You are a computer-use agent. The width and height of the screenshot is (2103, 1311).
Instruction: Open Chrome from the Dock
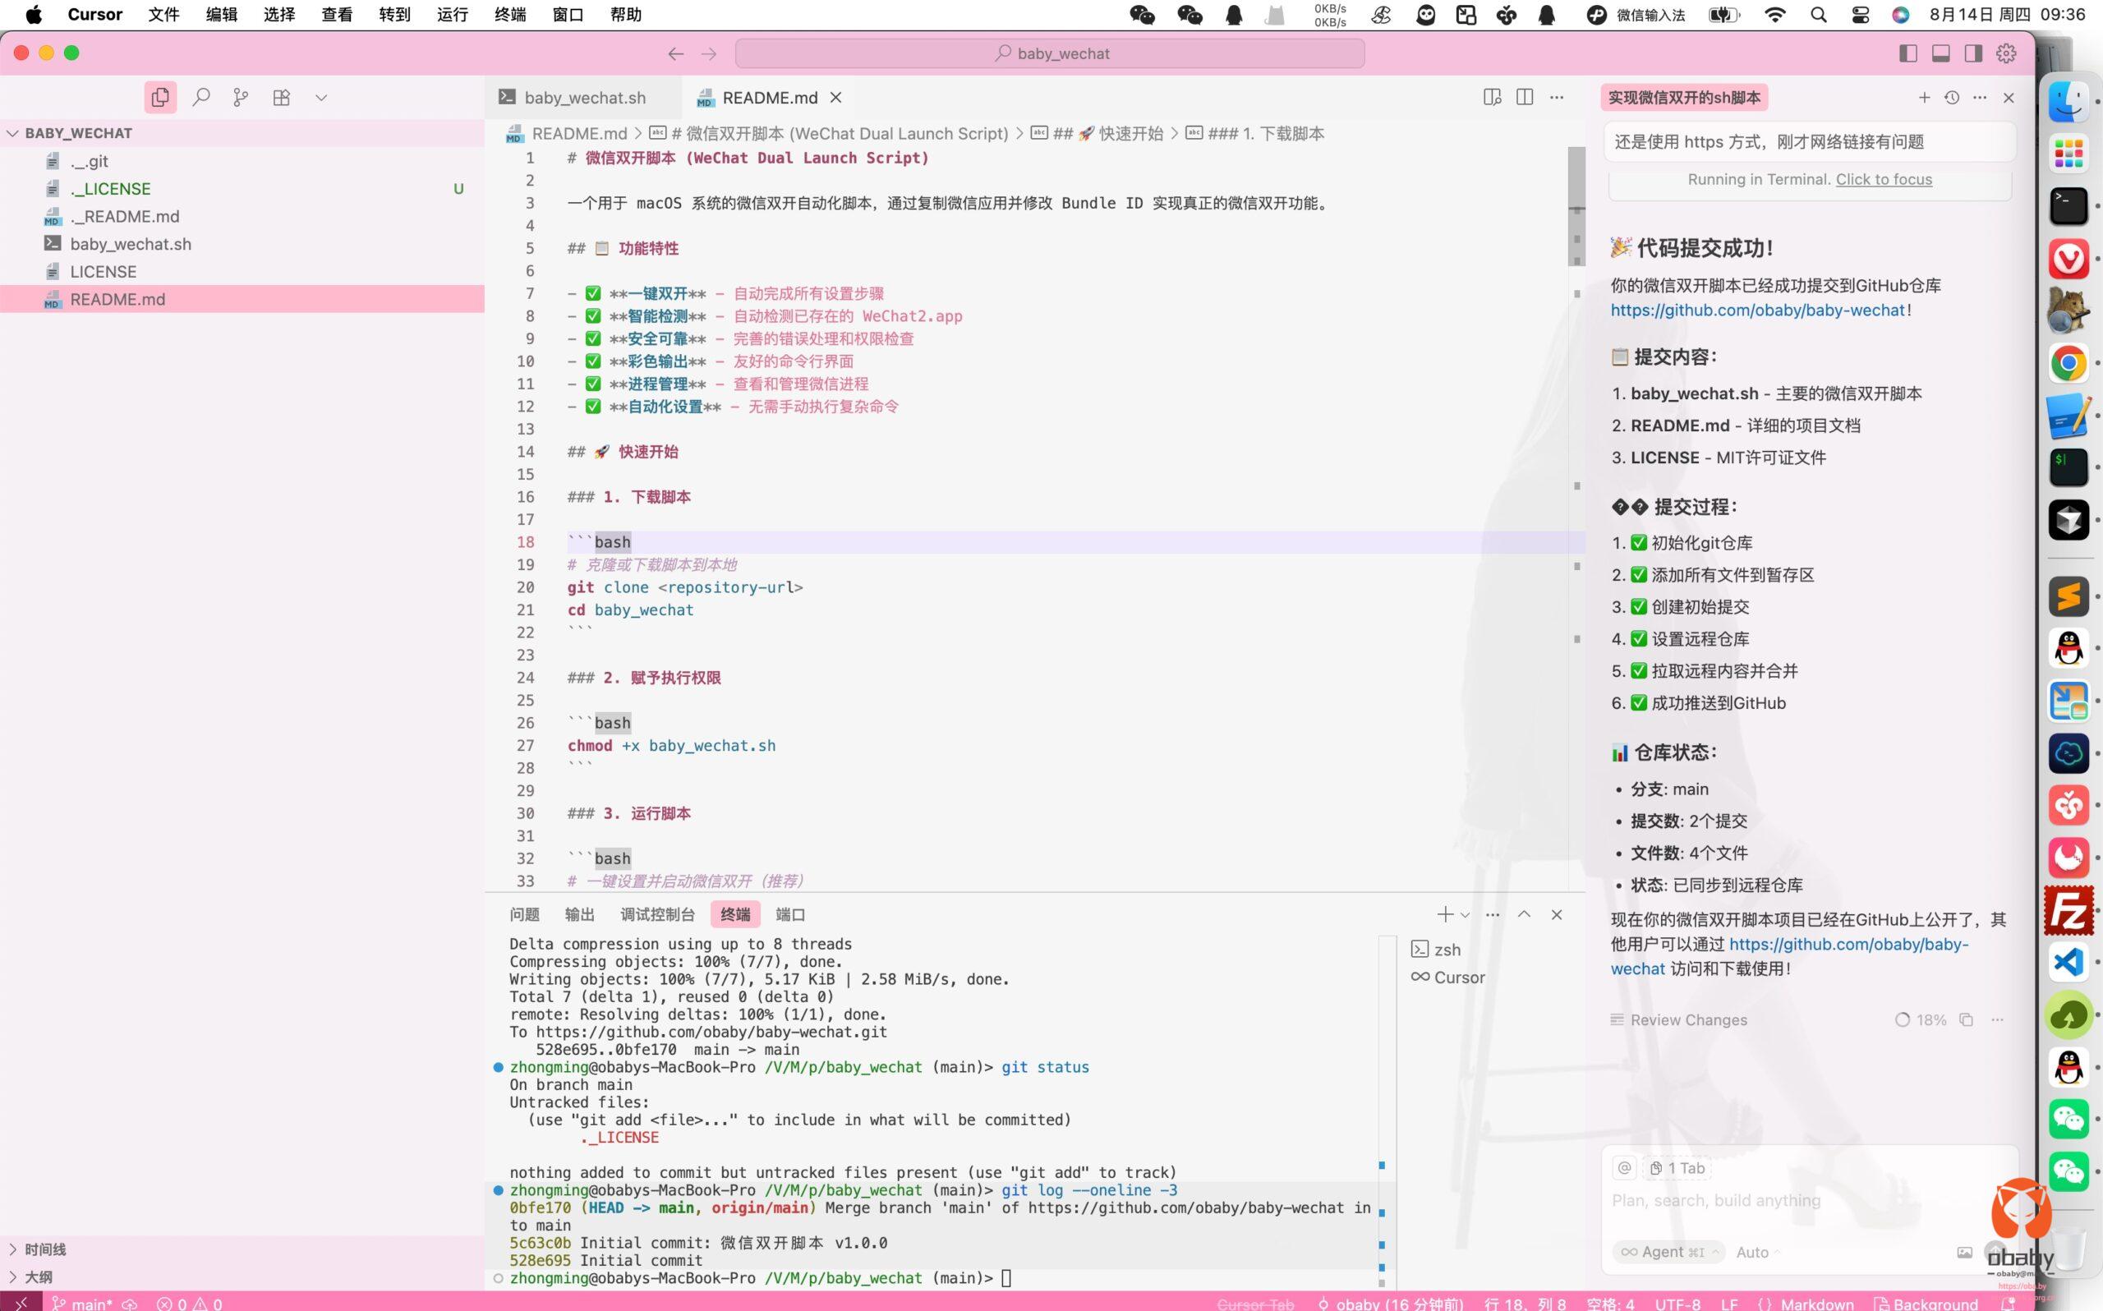click(2068, 363)
